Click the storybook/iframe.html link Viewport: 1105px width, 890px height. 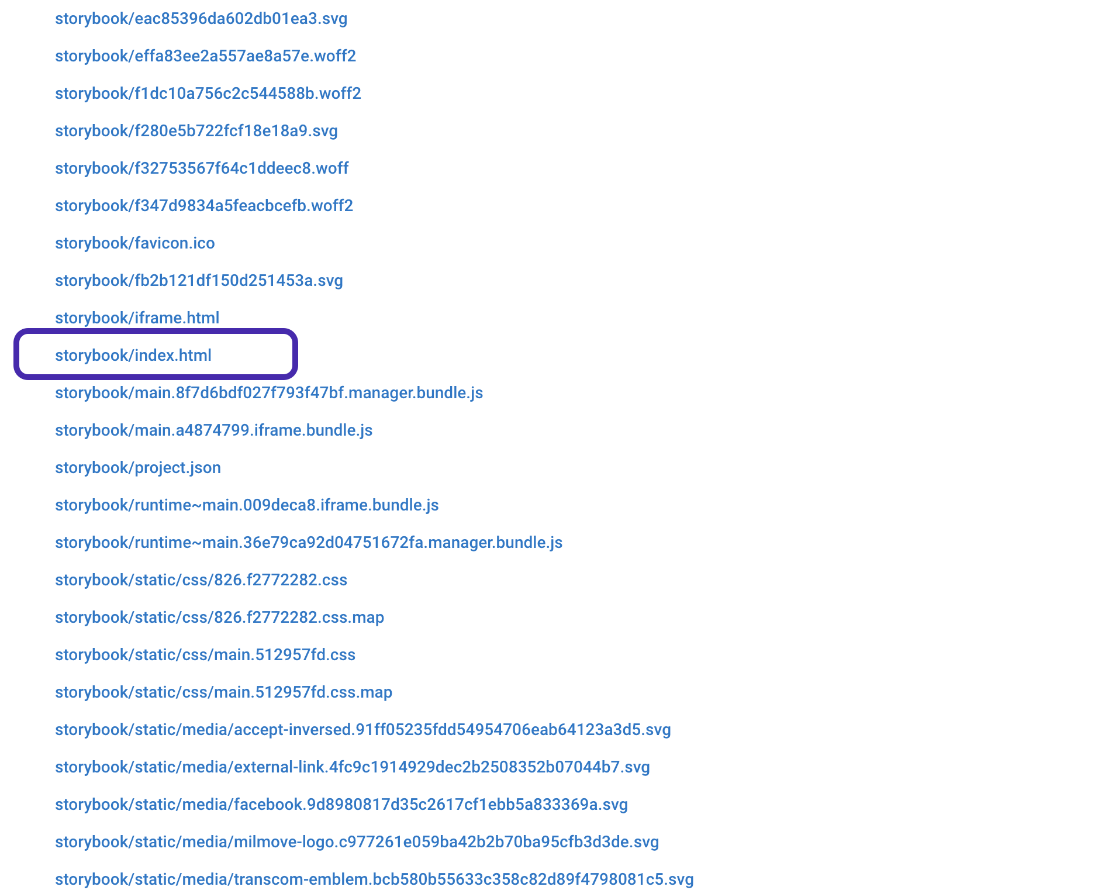point(137,318)
